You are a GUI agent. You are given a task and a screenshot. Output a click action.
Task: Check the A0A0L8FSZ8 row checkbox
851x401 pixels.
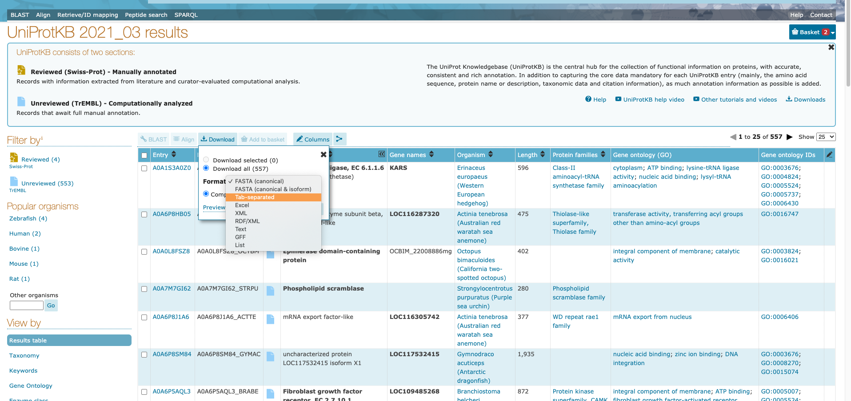tap(144, 252)
